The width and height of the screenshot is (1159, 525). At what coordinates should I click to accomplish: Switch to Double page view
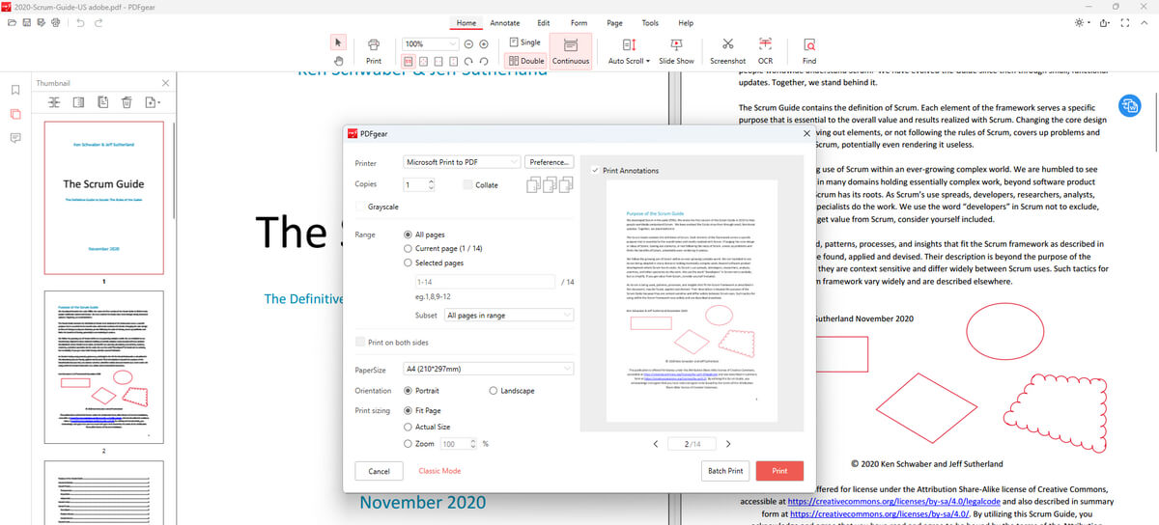(x=525, y=61)
